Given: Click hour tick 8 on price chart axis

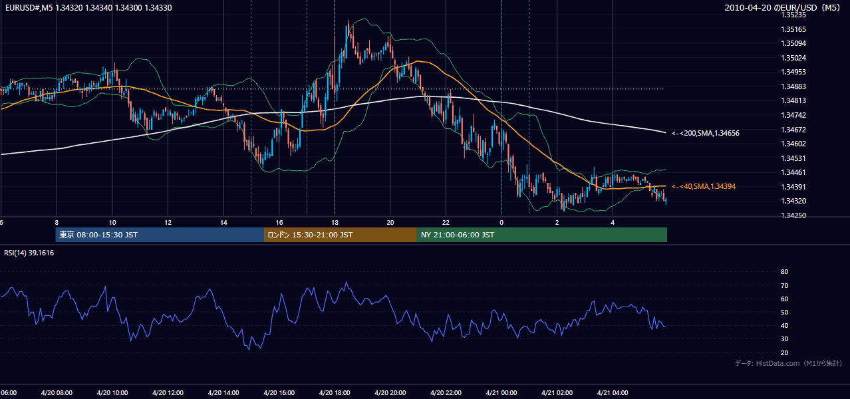Looking at the screenshot, I should pos(57,222).
